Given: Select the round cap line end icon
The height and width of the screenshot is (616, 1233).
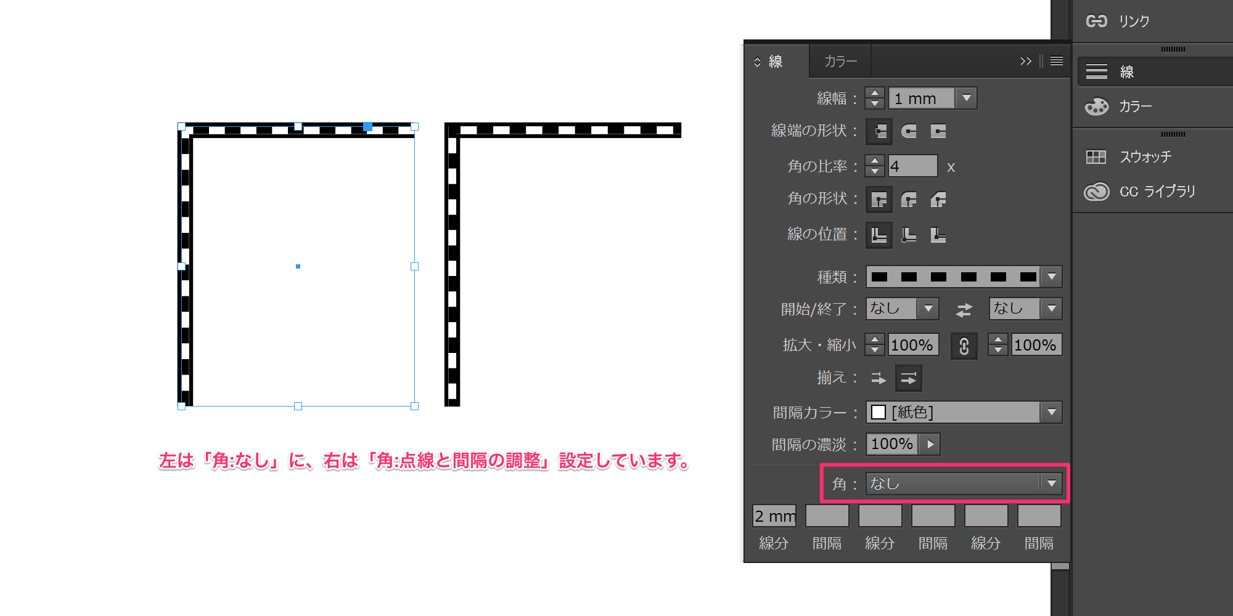Looking at the screenshot, I should point(909,131).
